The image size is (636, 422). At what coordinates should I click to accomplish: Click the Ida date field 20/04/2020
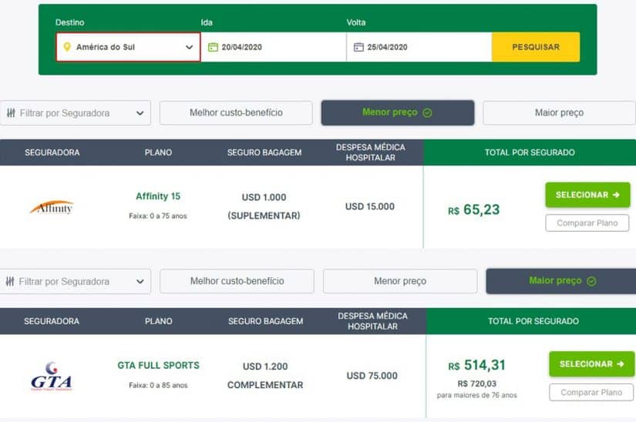tap(274, 47)
